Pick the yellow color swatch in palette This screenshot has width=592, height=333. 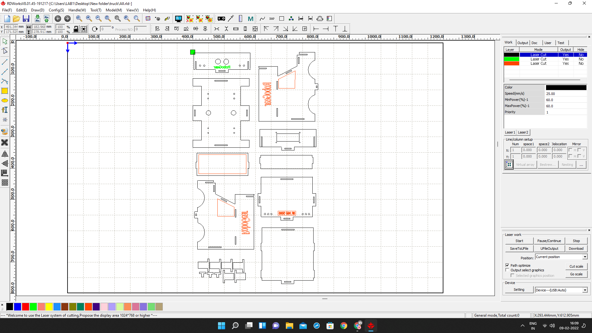coord(49,306)
